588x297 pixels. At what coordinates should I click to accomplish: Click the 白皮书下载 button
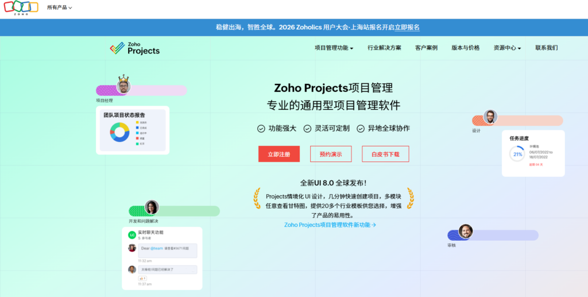[385, 154]
